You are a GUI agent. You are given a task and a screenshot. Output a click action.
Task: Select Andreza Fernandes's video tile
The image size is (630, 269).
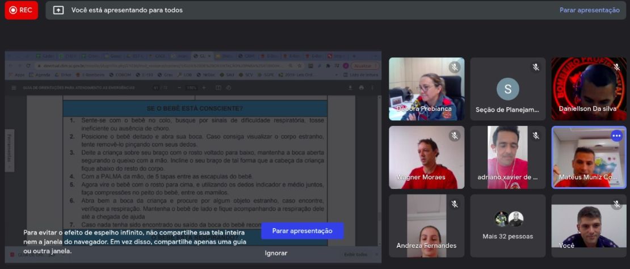click(x=427, y=226)
